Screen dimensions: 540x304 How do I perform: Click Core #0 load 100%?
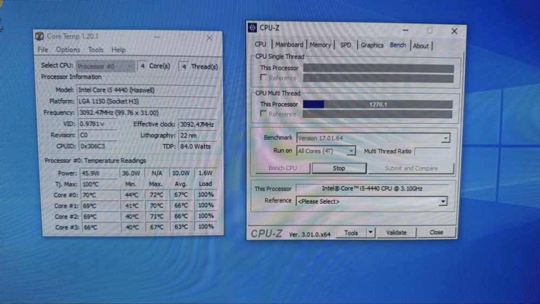pos(206,194)
